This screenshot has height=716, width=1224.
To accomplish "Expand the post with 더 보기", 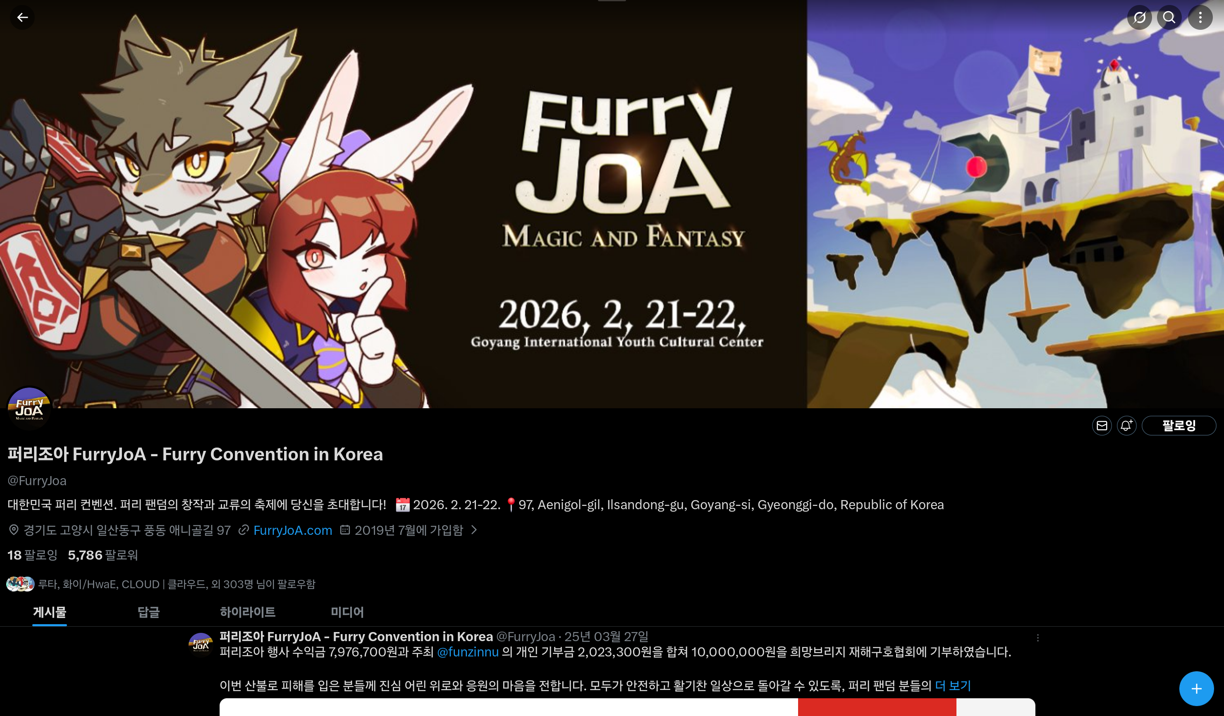I will click(x=952, y=685).
